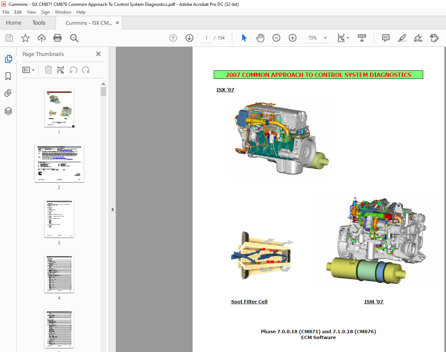Screen dimensions: 446x352
Task: Collapse the navigation pane with arrow
Action: [x=112, y=209]
